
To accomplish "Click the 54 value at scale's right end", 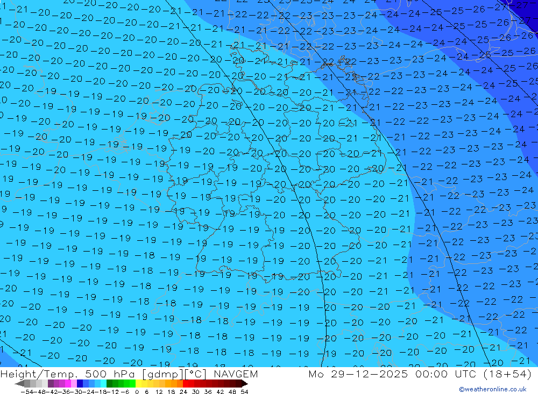I will (244, 392).
